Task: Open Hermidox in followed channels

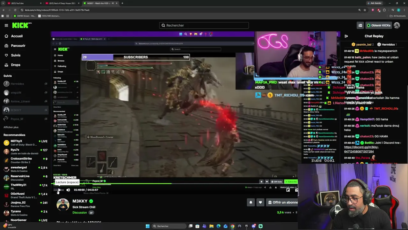Action: (25, 84)
